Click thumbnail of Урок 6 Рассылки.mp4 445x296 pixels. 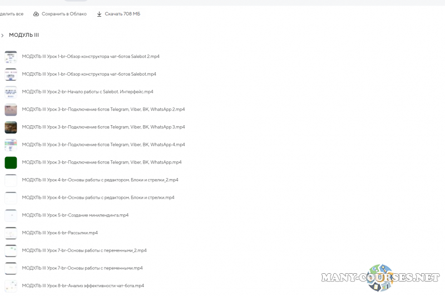(x=11, y=233)
